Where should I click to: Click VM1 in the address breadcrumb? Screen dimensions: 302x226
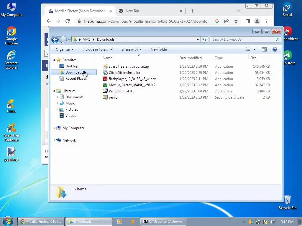[86, 39]
